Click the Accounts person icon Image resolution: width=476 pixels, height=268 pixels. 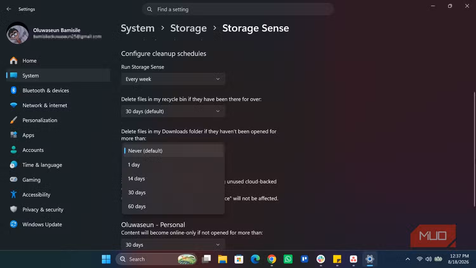tap(14, 150)
